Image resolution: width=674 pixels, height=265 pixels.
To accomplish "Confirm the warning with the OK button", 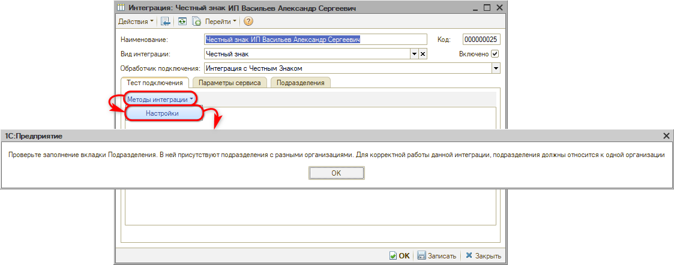I will pyautogui.click(x=336, y=173).
